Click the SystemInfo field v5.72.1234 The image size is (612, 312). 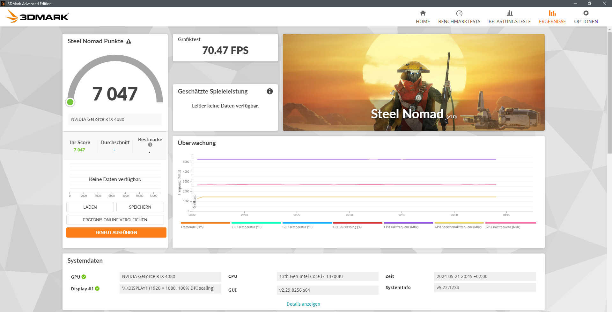[485, 288]
